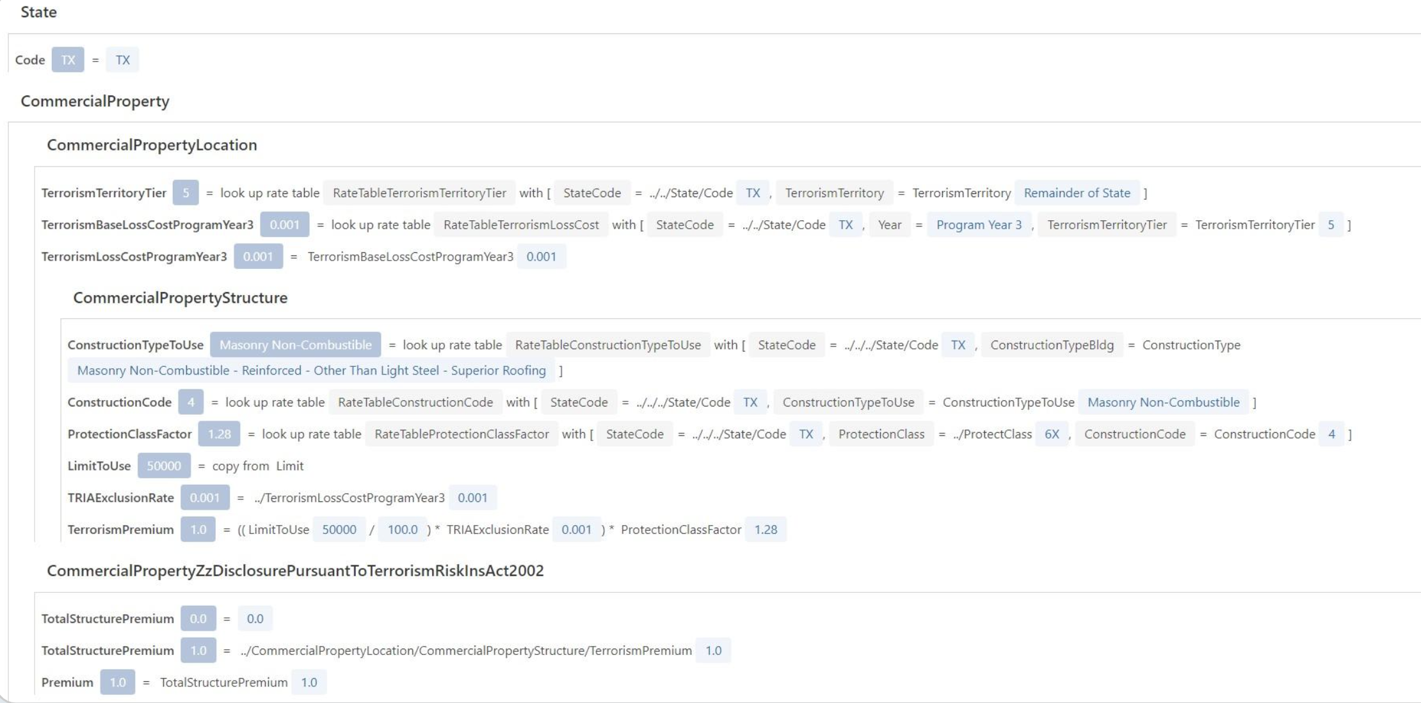This screenshot has width=1421, height=703.
Task: Click the highlighted TX Code result badge
Action: click(x=68, y=60)
